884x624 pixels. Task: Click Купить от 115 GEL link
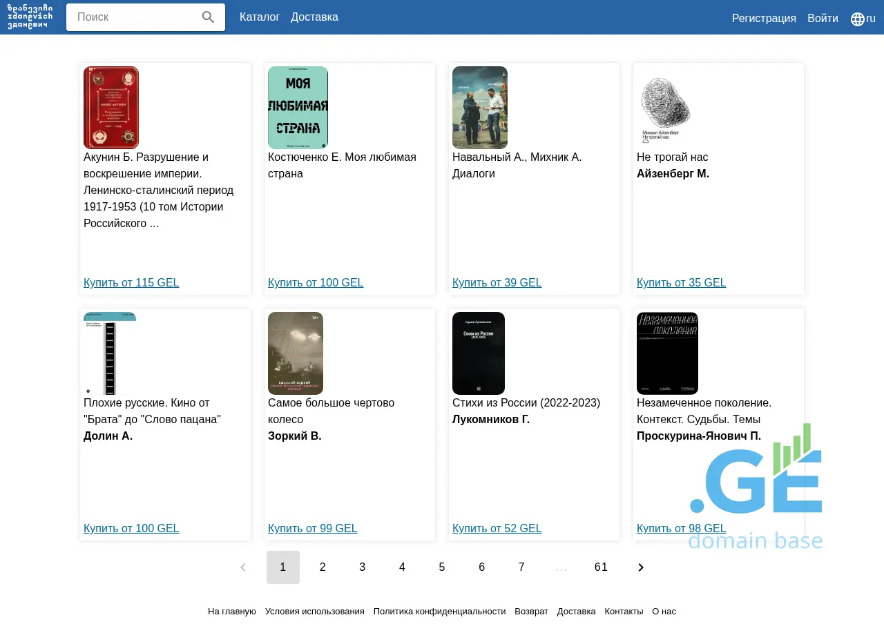[131, 283]
